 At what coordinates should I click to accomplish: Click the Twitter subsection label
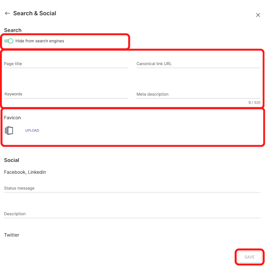point(11,235)
